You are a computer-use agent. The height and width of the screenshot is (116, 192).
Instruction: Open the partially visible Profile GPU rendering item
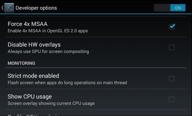click(x=96, y=113)
